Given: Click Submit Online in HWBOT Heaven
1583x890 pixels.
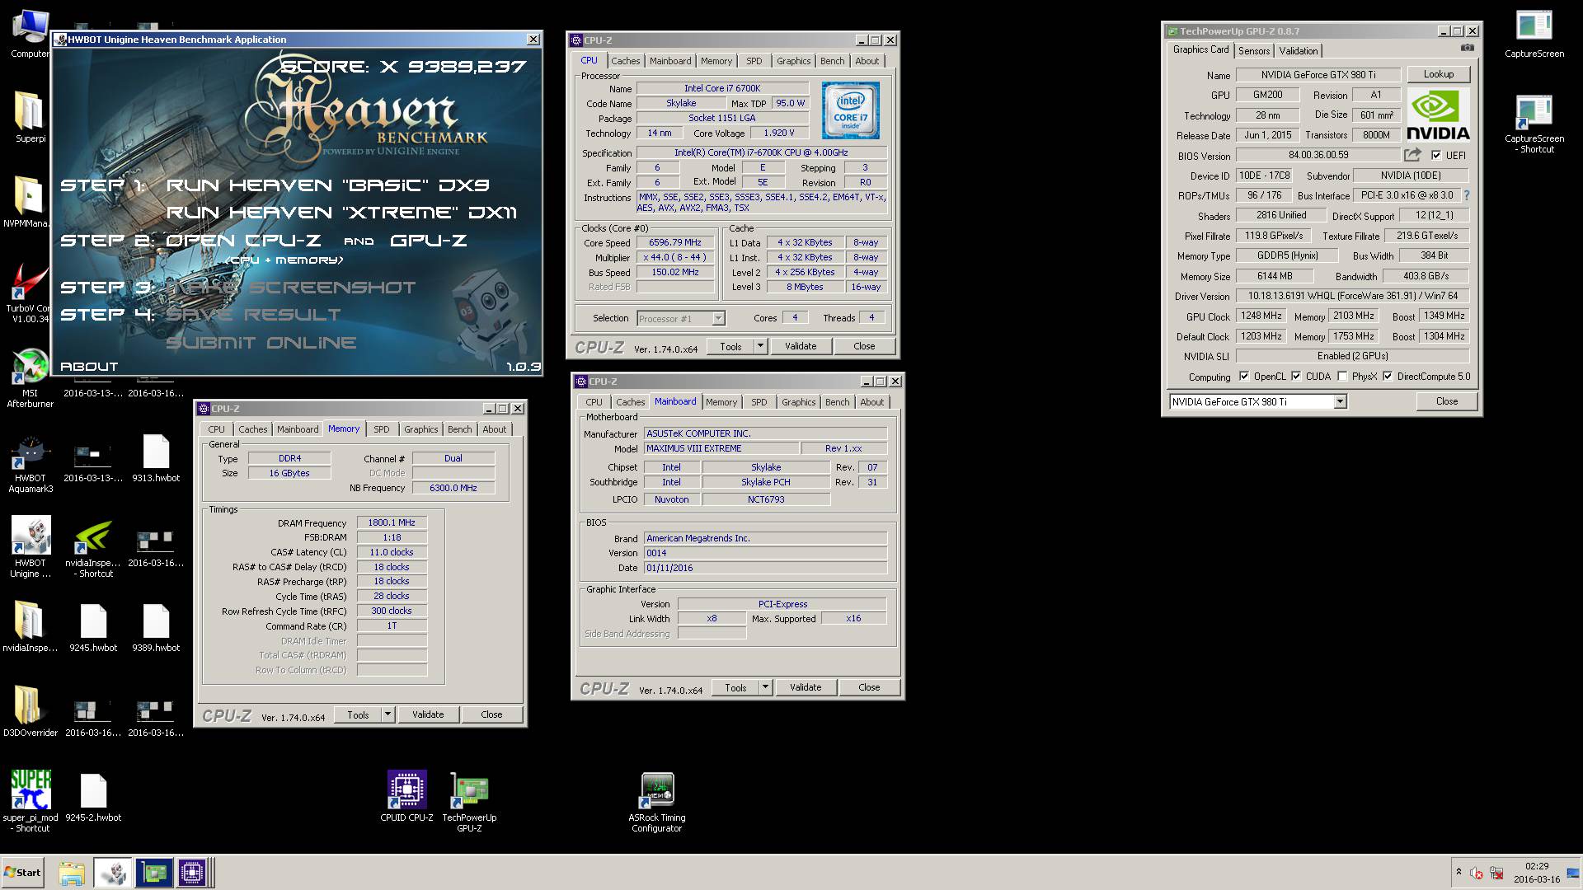Looking at the screenshot, I should pyautogui.click(x=261, y=342).
